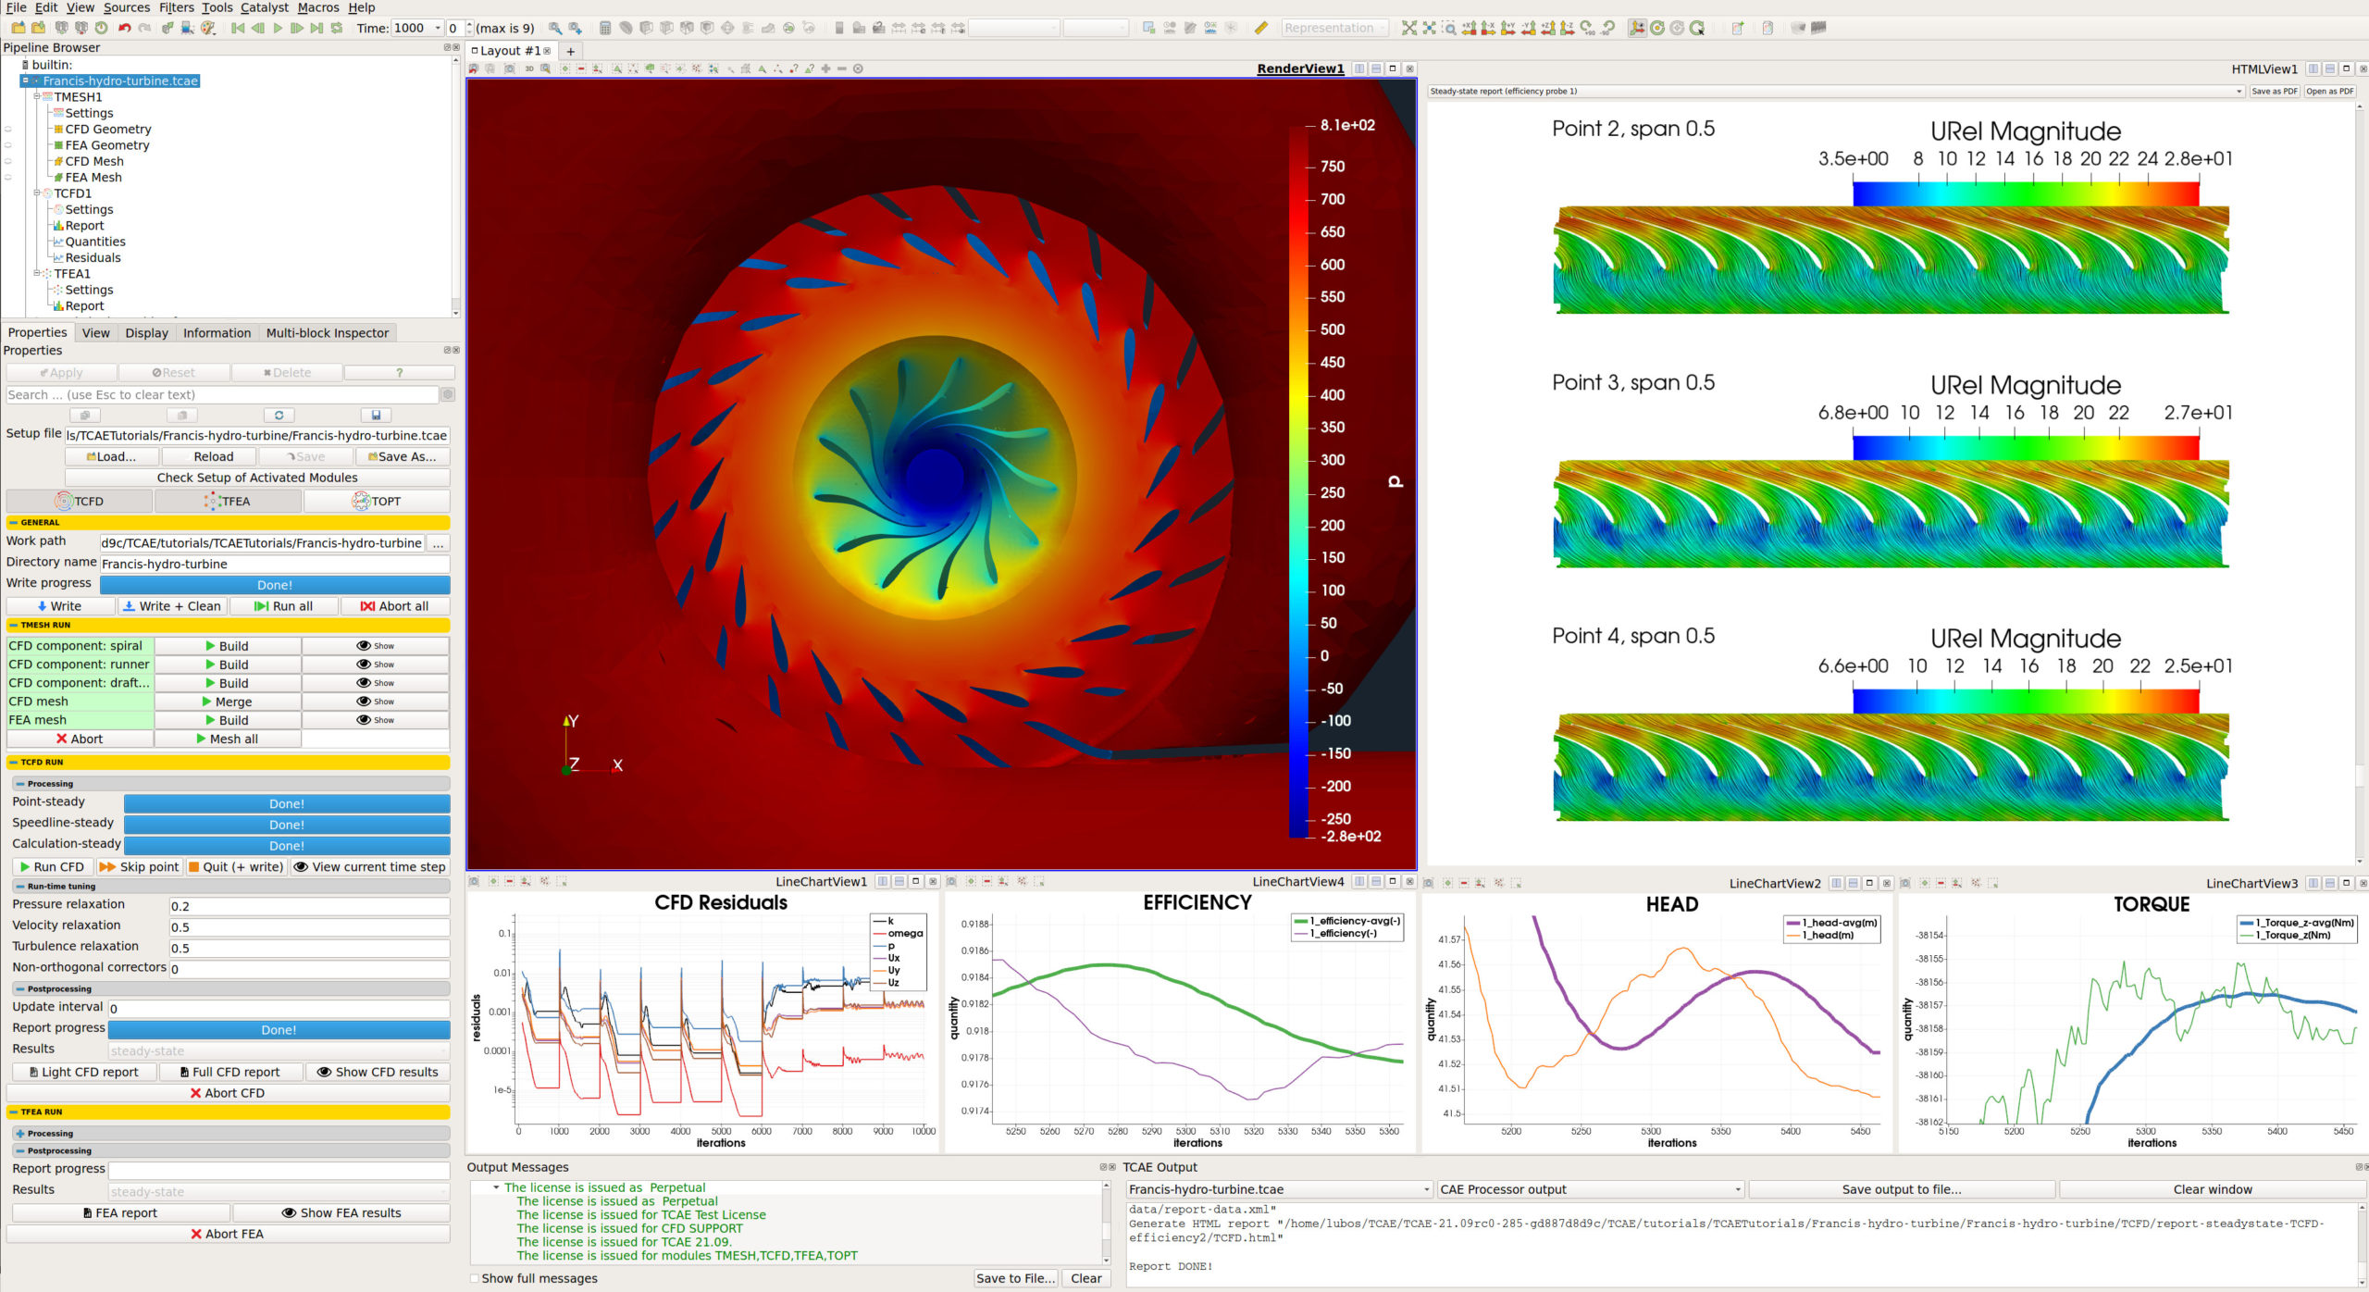Open CAE Processor output dropdown
Viewport: 2369px width, 1292px height.
[1591, 1189]
